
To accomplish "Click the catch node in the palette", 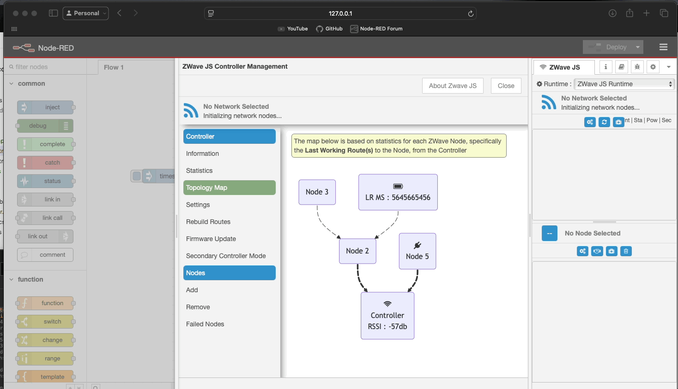I will (45, 163).
